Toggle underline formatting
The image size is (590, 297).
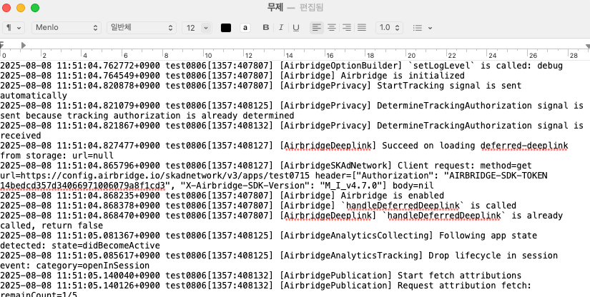click(296, 27)
